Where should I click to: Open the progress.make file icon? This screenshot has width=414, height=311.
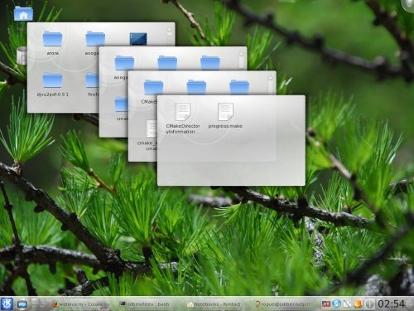pyautogui.click(x=225, y=112)
